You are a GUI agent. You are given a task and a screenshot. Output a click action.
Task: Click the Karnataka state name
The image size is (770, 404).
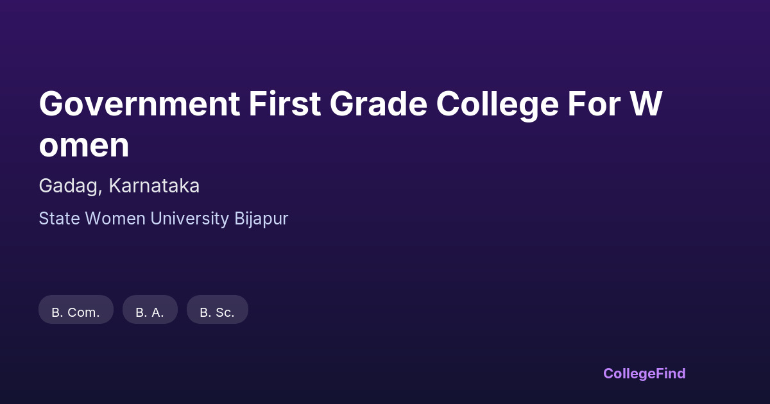point(154,186)
